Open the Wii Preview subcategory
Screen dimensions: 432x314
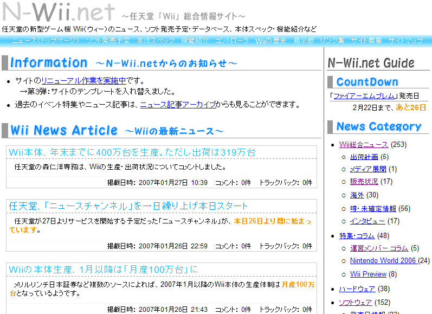(x=368, y=274)
